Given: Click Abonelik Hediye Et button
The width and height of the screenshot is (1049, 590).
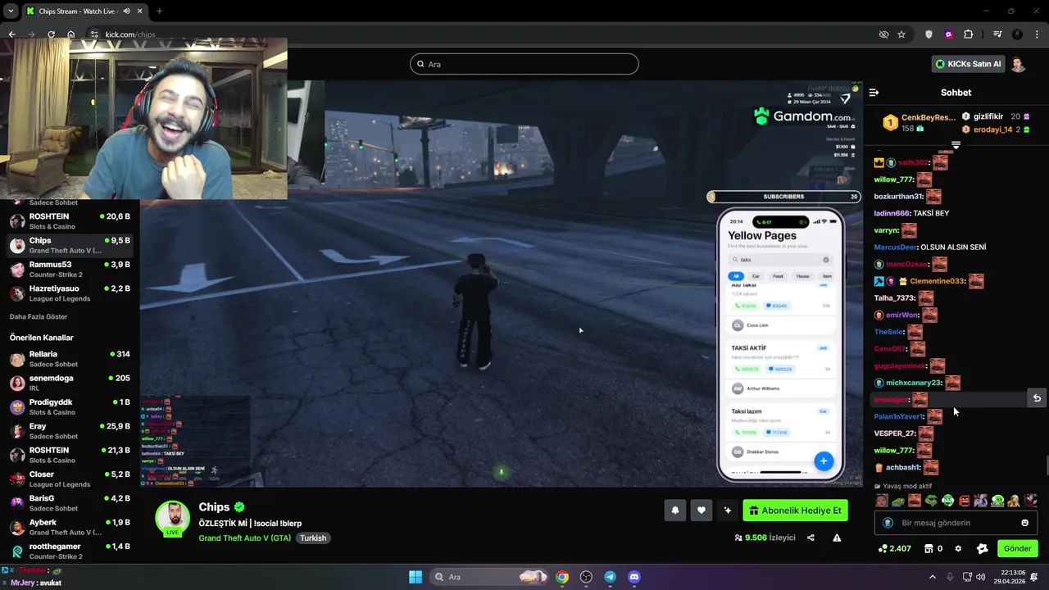Looking at the screenshot, I should pos(796,511).
